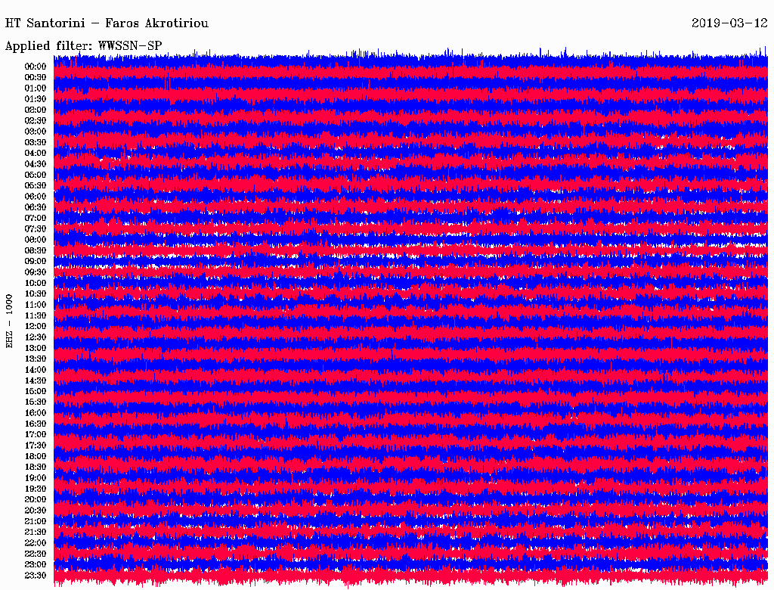Screen dimensions: 774x590
Task: Select the 13:30 time label
Action: pos(36,359)
